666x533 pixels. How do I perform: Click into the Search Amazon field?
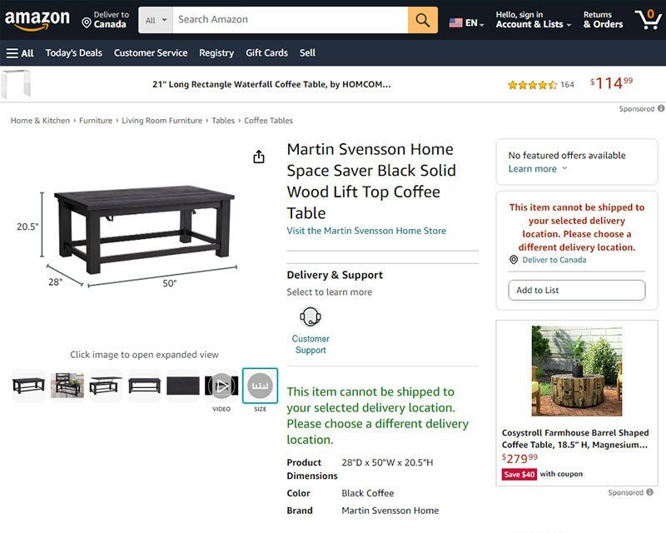point(290,20)
